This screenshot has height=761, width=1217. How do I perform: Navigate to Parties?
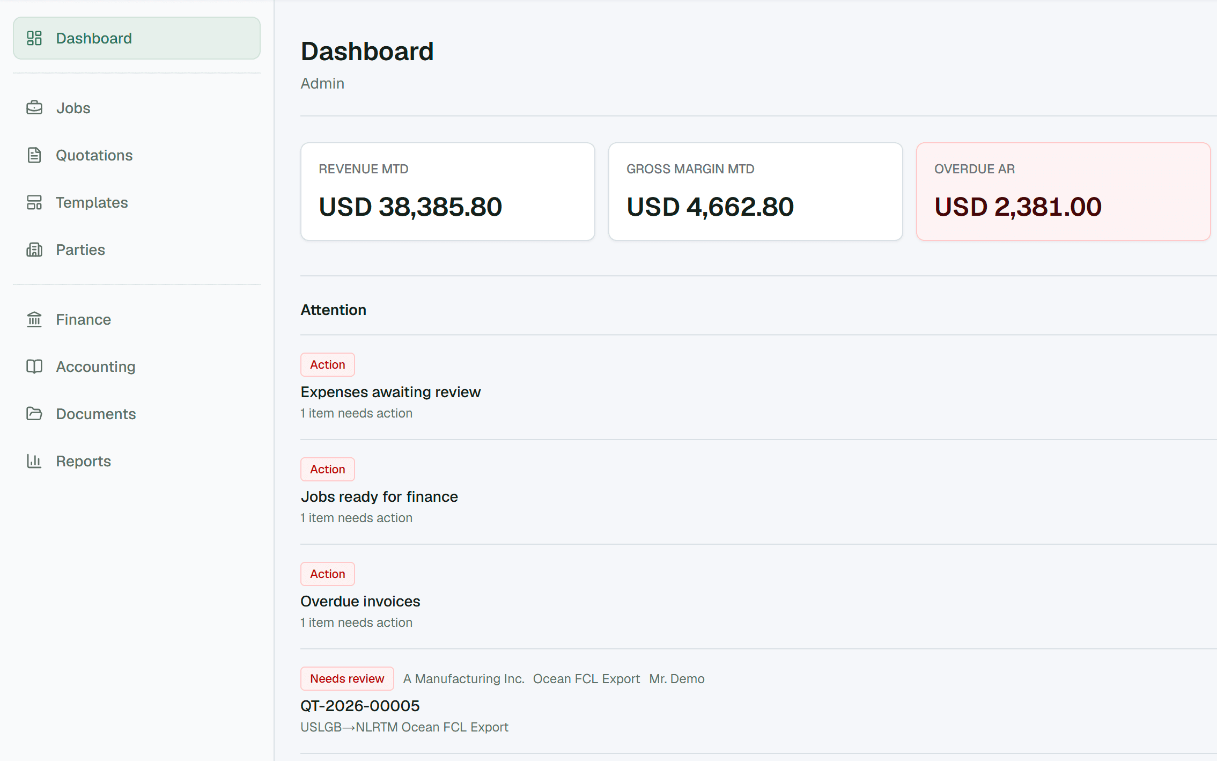(137, 250)
